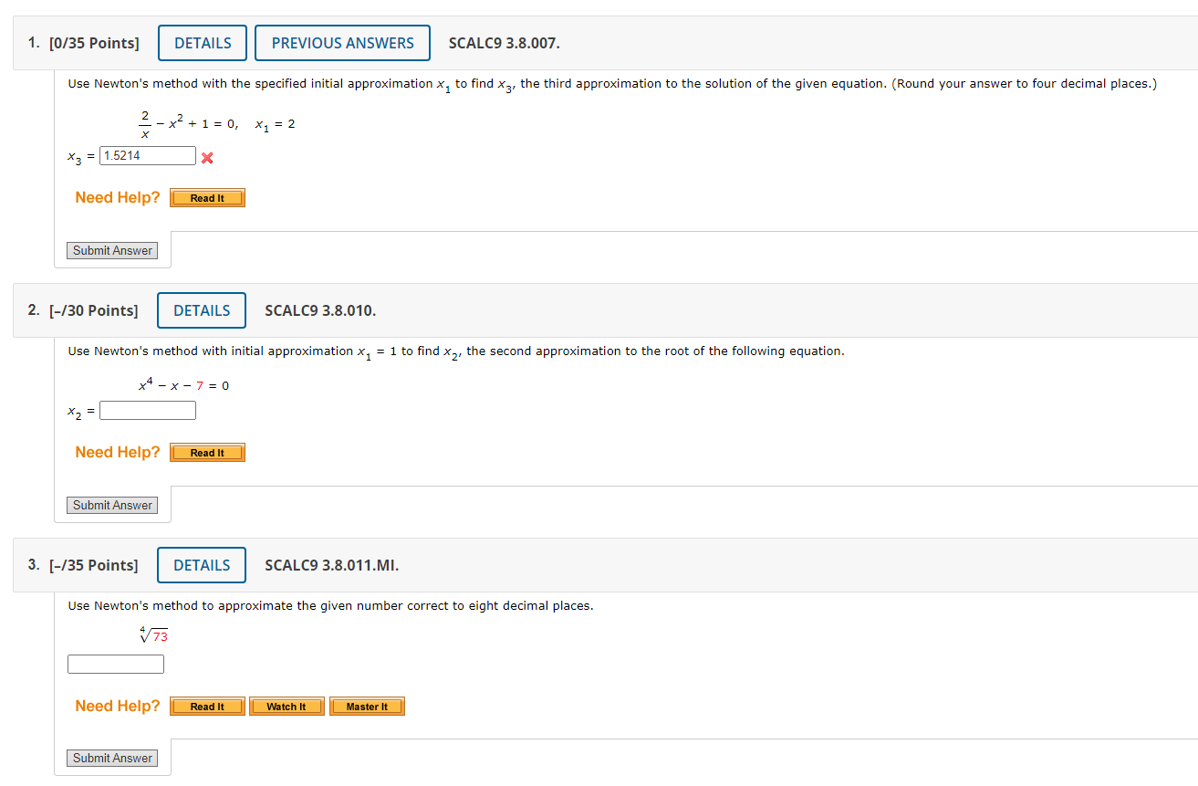Click Need Help label on question 2
The width and height of the screenshot is (1198, 786).
(x=117, y=452)
